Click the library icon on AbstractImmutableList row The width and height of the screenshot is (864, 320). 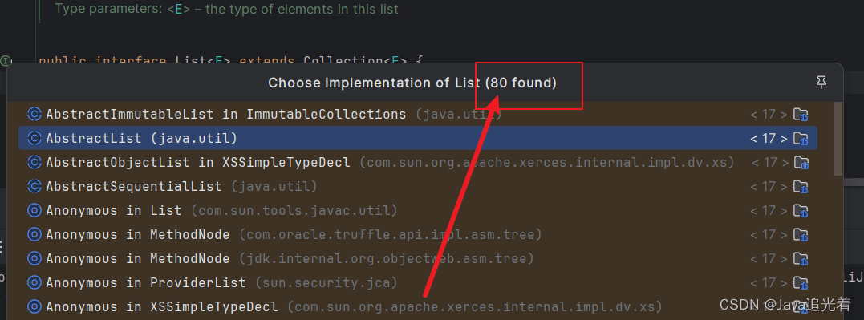tap(800, 114)
